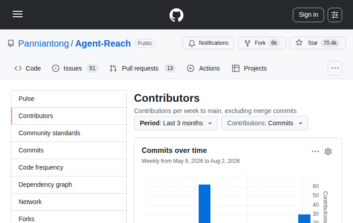Click the fork icon in Fork button
Viewport: 353px width, 223px height.
click(x=248, y=43)
